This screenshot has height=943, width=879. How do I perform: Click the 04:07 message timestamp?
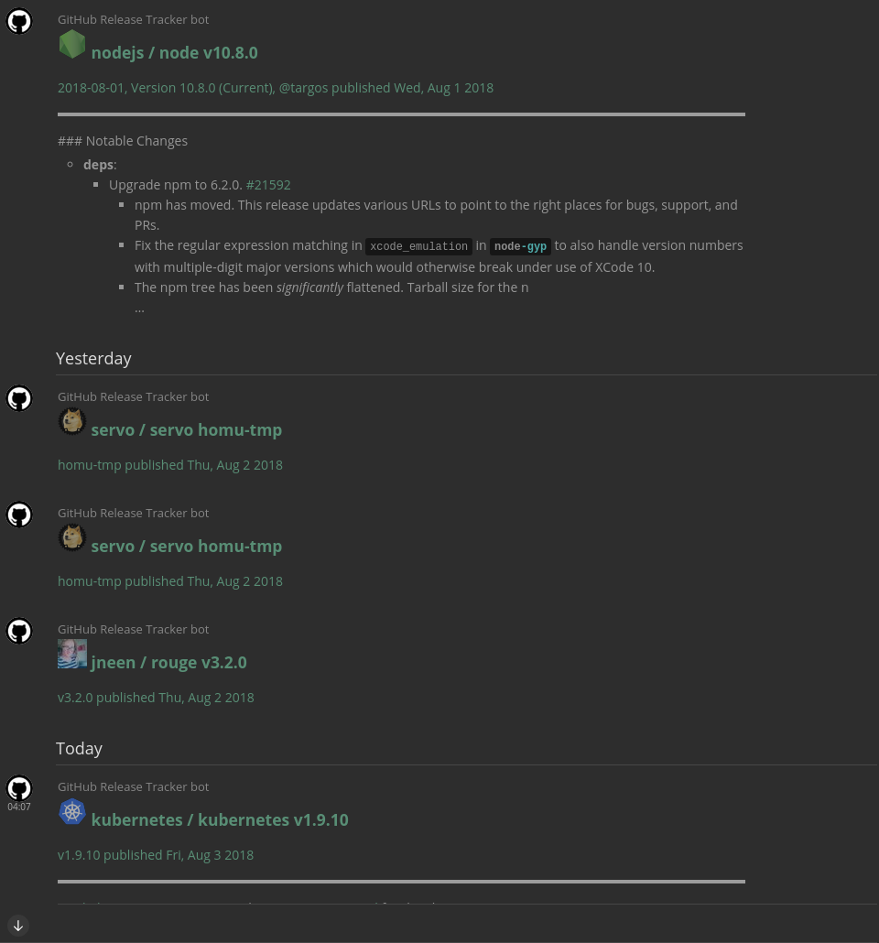pos(19,807)
